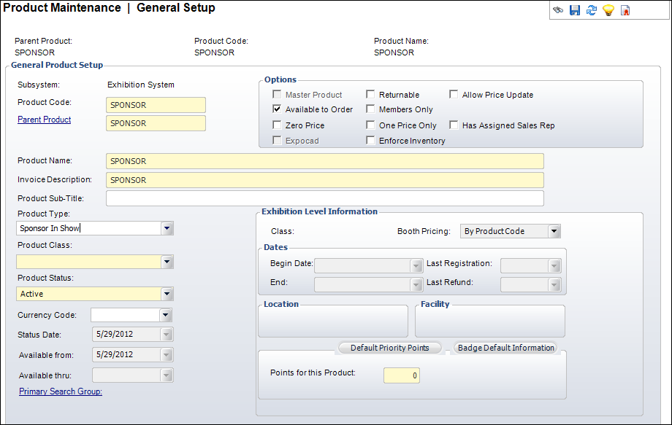Click the Points for this Product field
This screenshot has width=672, height=425.
click(401, 375)
